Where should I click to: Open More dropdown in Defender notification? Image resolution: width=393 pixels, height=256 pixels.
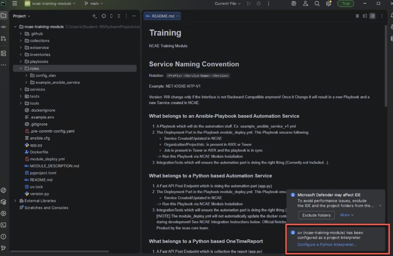347,215
